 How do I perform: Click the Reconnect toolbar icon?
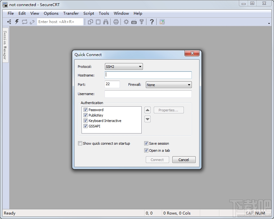click(25, 22)
